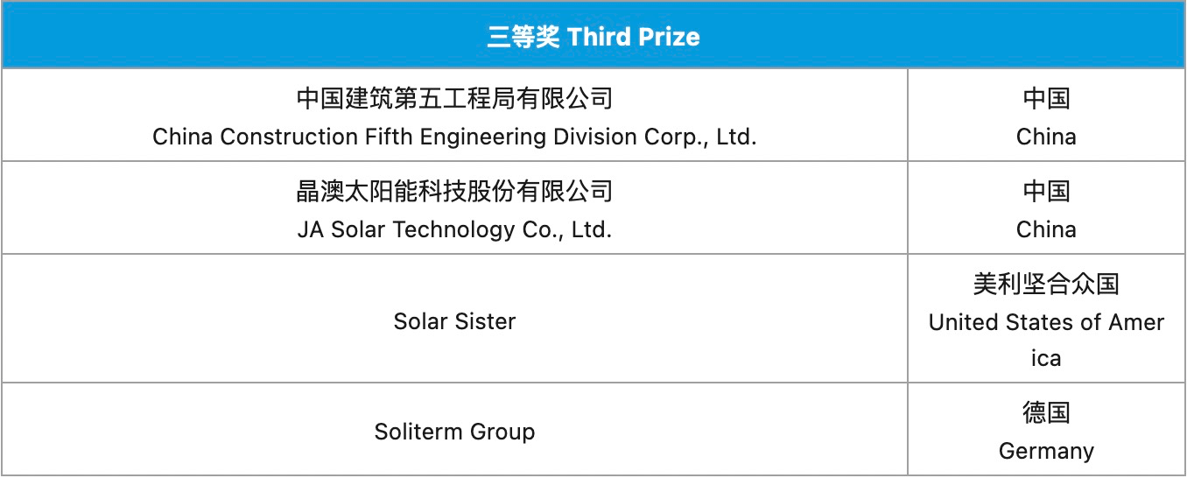The height and width of the screenshot is (478, 1187).
Task: Click the Chinese name 晶澳太阳能科技股份有限公司
Action: coord(454,190)
